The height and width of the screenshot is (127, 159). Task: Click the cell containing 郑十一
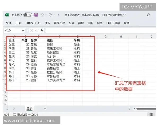tap(14, 76)
